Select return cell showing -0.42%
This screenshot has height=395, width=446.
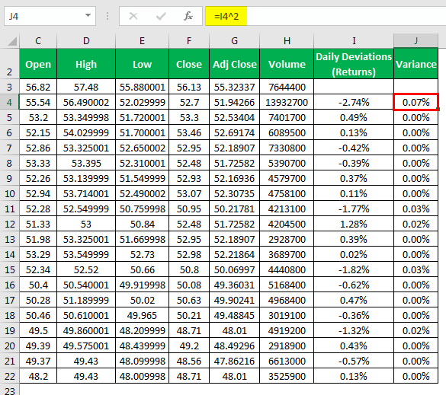[x=354, y=148]
